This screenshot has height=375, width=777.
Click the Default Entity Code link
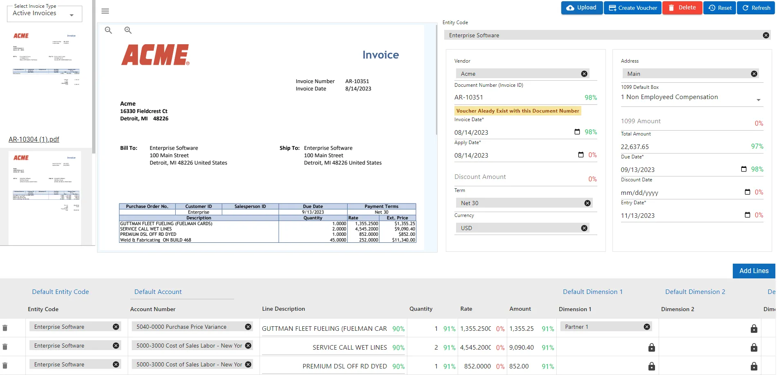[61, 292]
